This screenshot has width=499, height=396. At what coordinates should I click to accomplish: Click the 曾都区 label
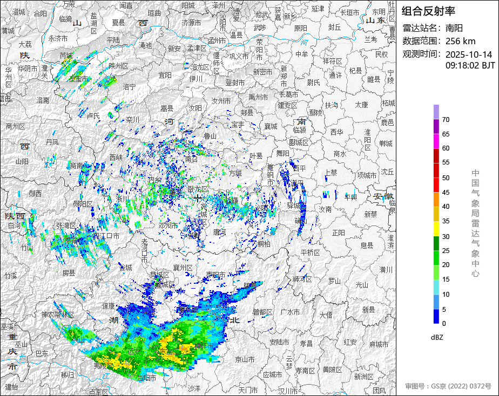tap(262, 312)
